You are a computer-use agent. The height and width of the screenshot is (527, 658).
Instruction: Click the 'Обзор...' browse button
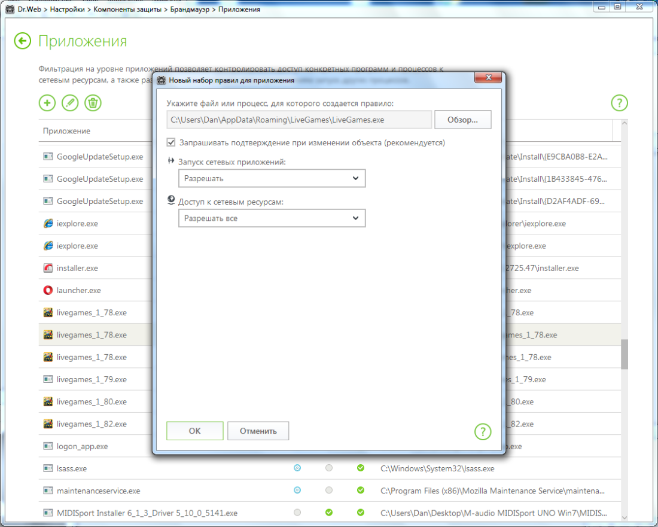[x=462, y=120]
